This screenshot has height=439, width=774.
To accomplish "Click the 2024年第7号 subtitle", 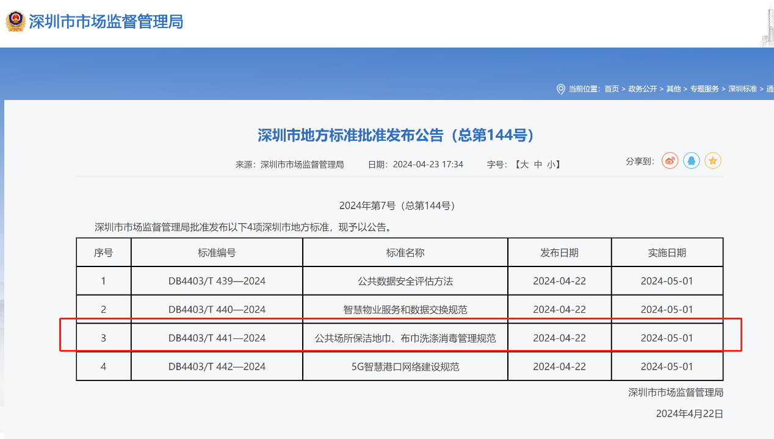I will point(397,205).
